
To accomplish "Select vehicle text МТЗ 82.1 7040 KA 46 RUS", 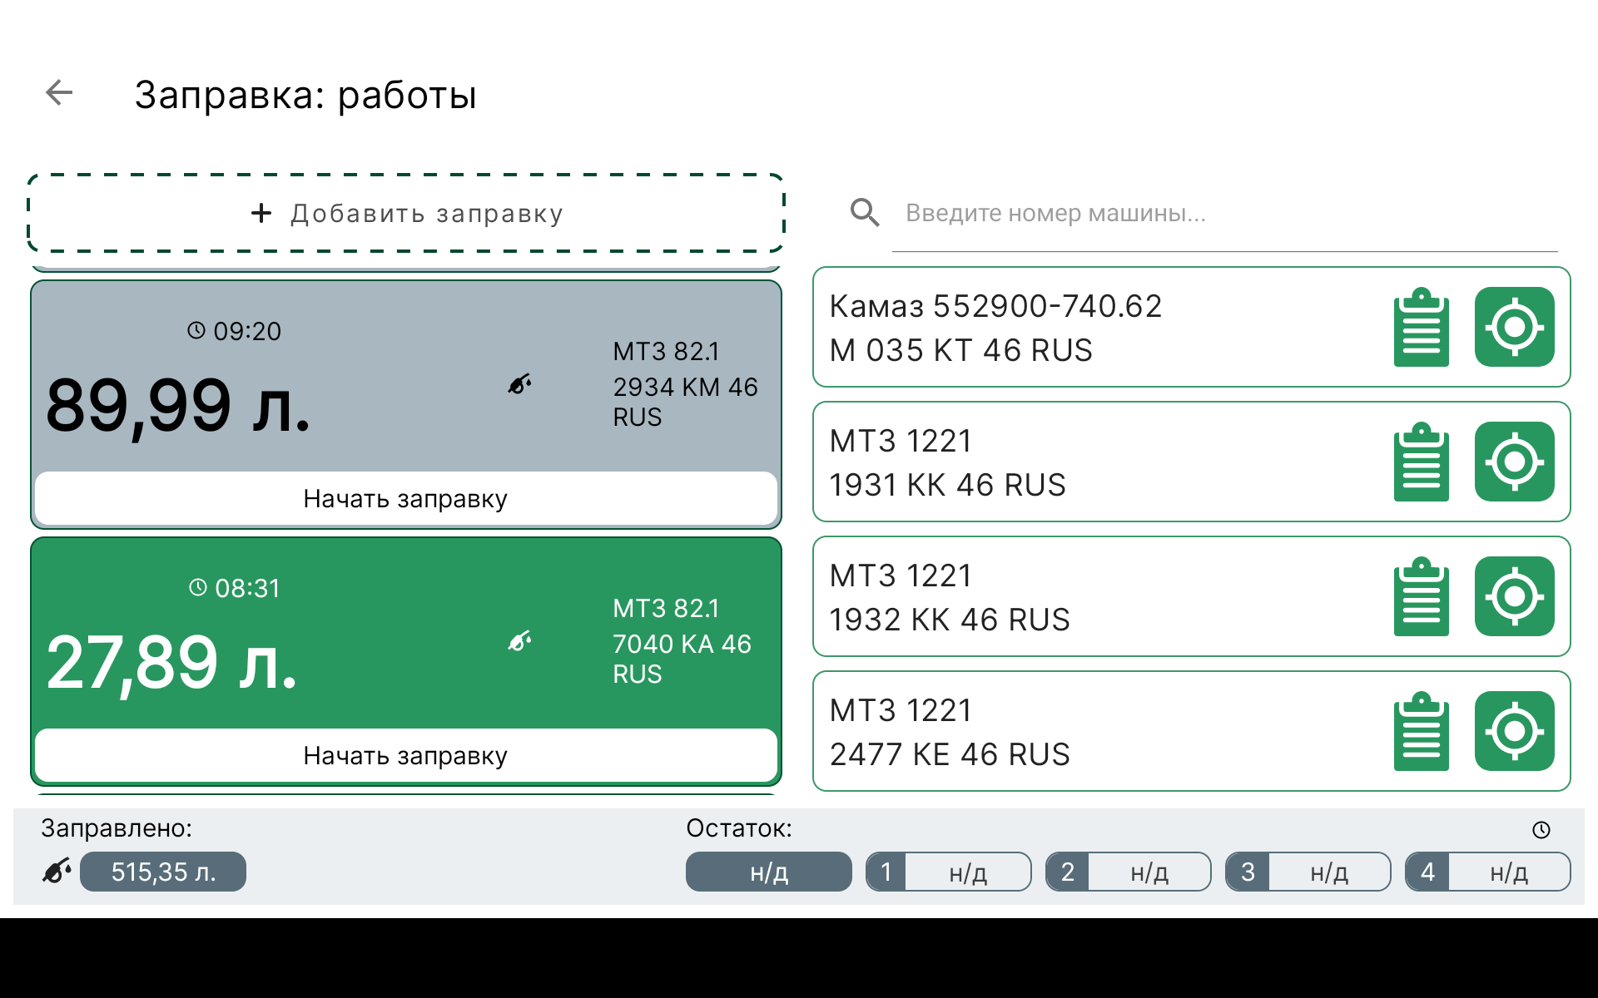I will 682,641.
